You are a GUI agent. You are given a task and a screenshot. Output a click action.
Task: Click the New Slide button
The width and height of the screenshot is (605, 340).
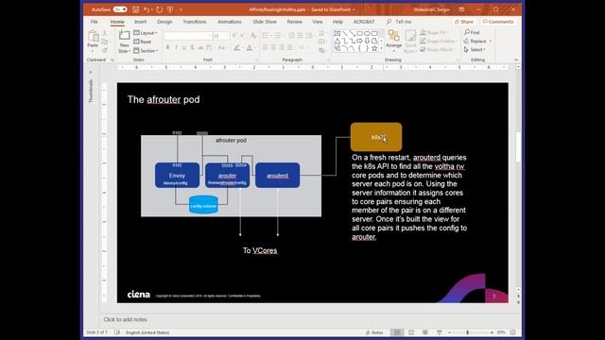point(124,42)
